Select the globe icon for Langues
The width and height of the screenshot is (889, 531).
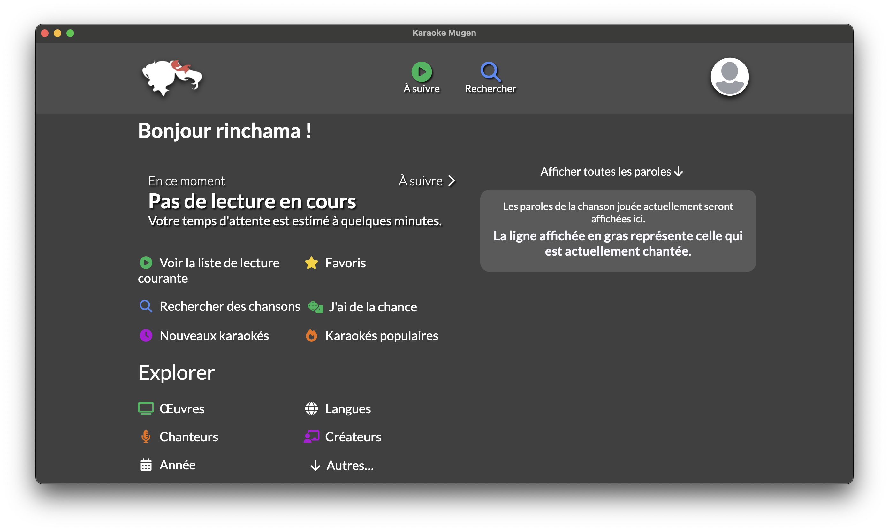tap(311, 408)
